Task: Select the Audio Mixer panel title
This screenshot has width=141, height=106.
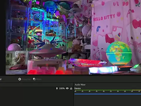Action: tap(80, 85)
